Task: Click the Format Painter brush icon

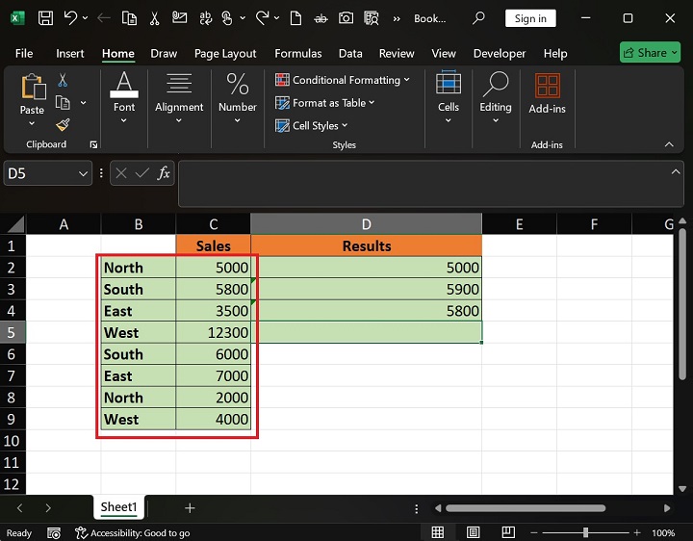Action: tap(63, 125)
